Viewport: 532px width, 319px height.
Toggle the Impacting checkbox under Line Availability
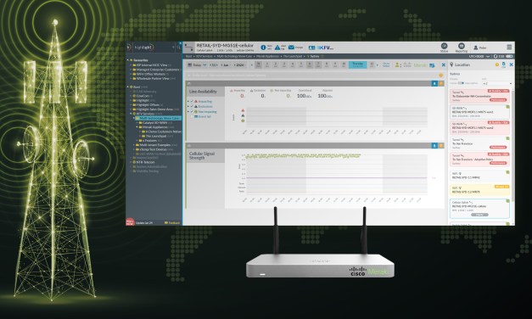pos(192,102)
